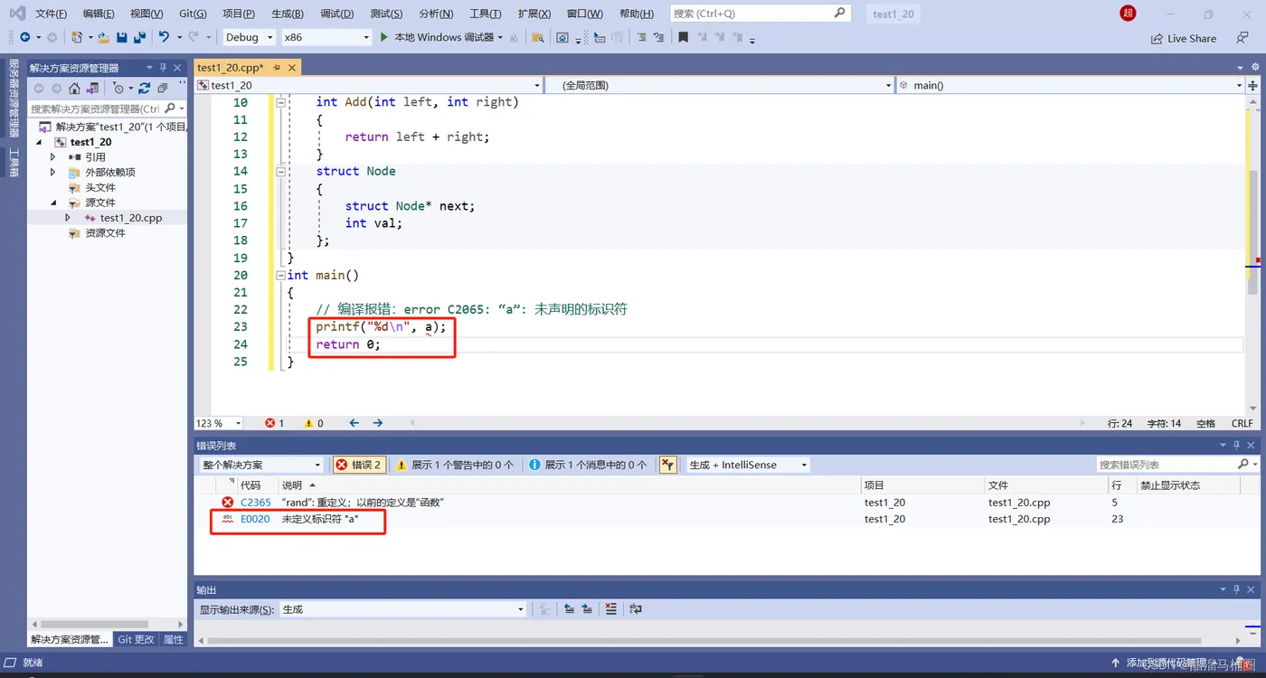Click the uncomment selected lines icon

(x=658, y=37)
